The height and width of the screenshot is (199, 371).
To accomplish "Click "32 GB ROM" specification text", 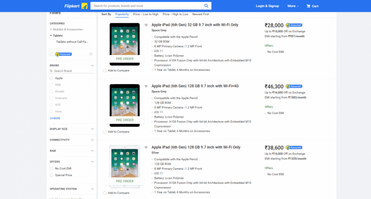I will 162,42.
